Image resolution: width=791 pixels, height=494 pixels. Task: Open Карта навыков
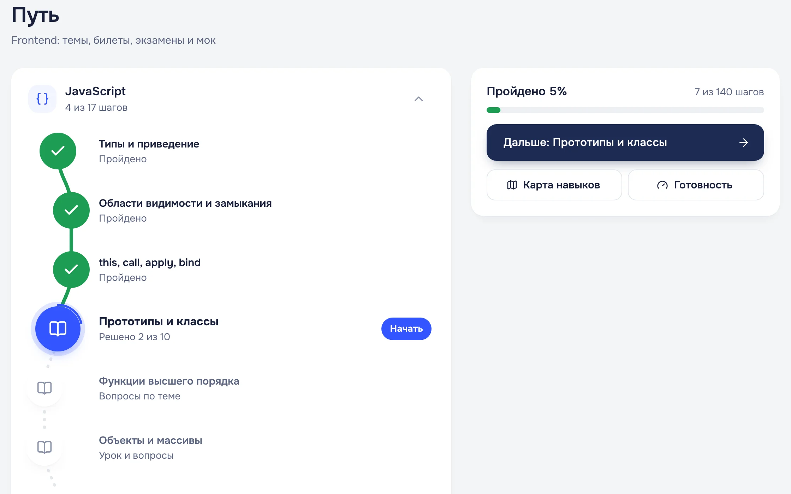click(x=554, y=185)
